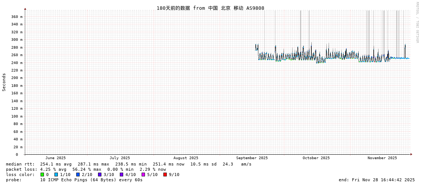Click the magenta 5/10 loss swatch
The height and width of the screenshot is (185, 421).
[143, 175]
